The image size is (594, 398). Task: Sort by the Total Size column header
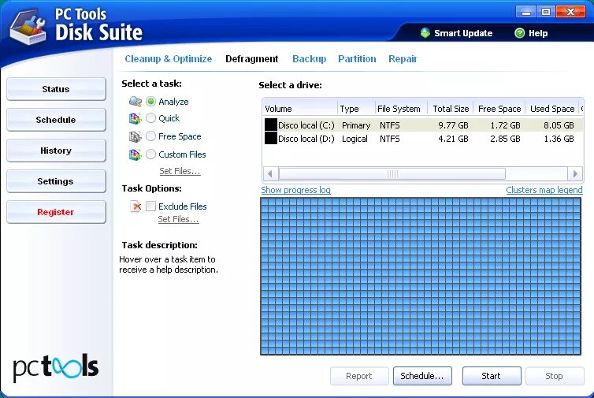[451, 109]
